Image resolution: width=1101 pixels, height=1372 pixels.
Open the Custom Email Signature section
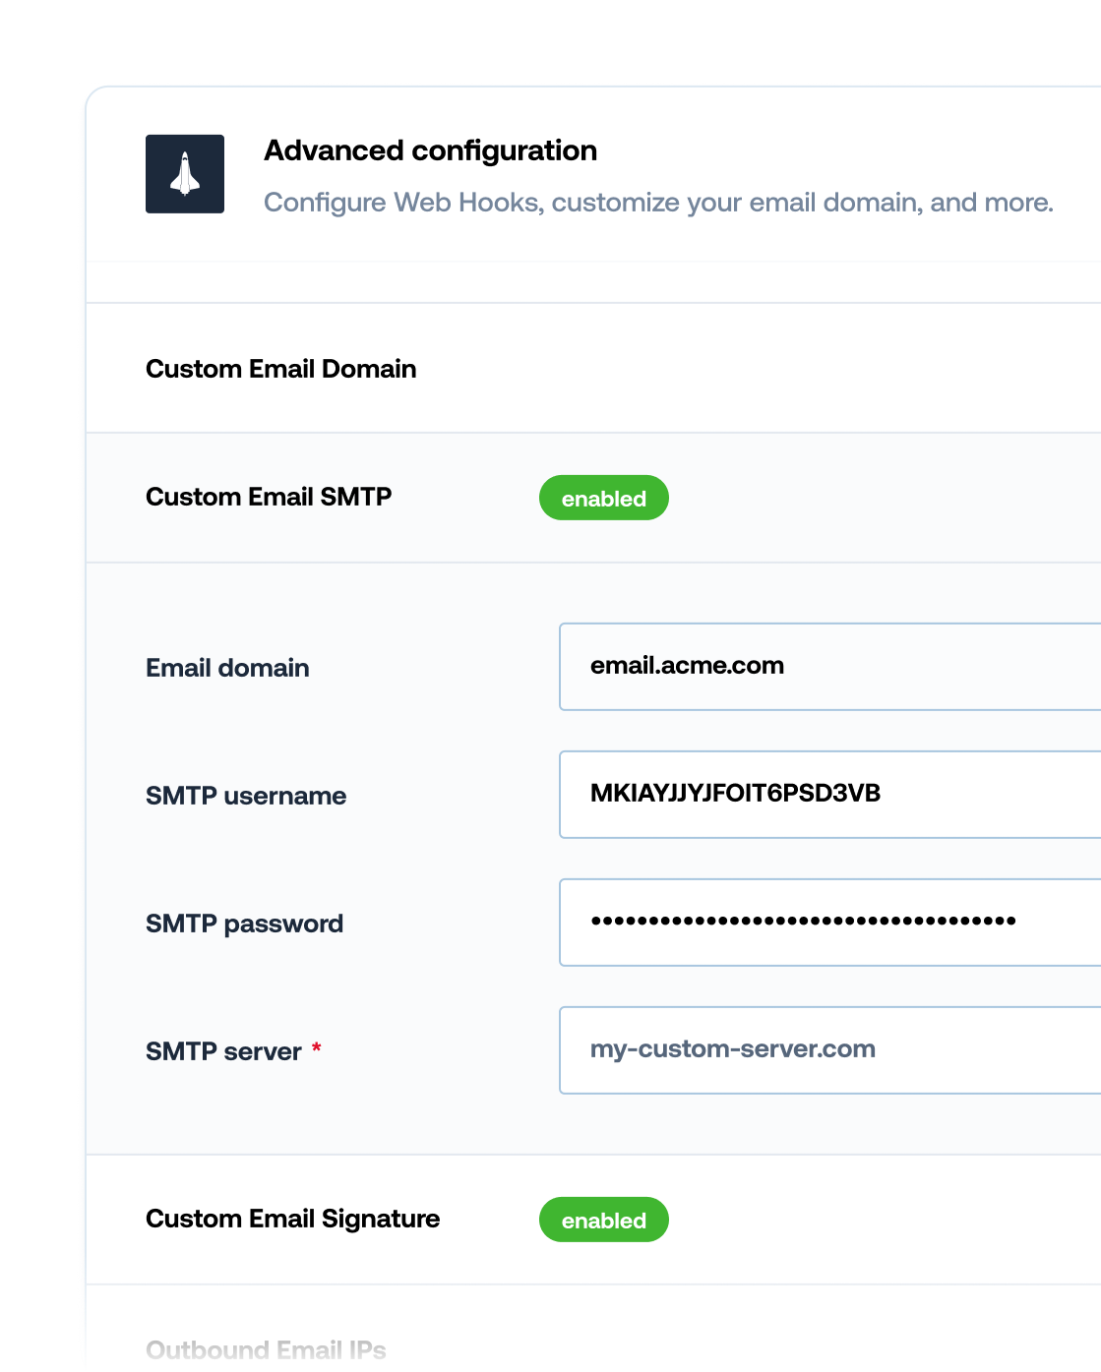(x=292, y=1219)
